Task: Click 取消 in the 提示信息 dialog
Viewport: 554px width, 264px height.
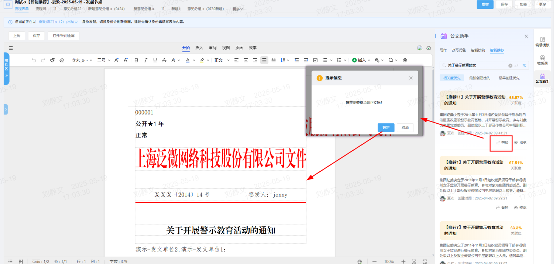Action: pyautogui.click(x=405, y=128)
